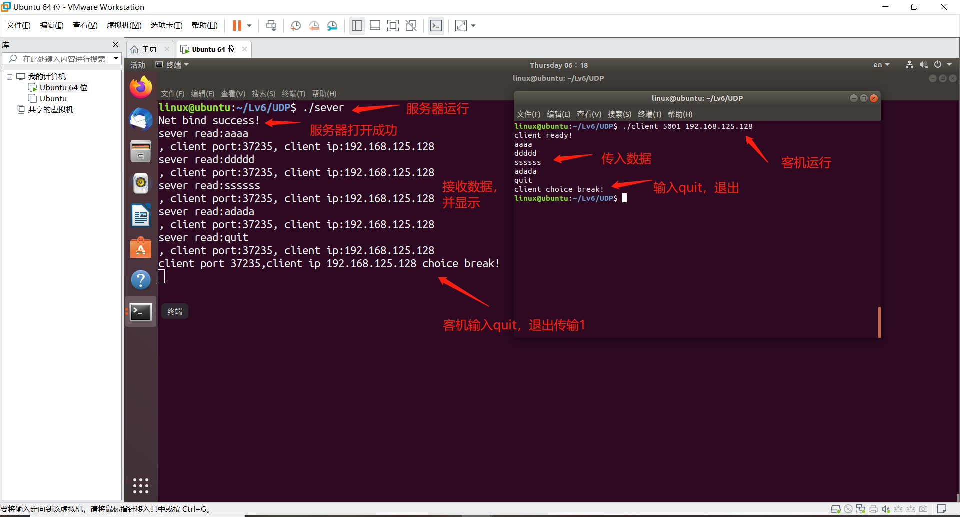Click the take-snapshot clock icon in the toolbar
The image size is (960, 517).
pyautogui.click(x=295, y=25)
